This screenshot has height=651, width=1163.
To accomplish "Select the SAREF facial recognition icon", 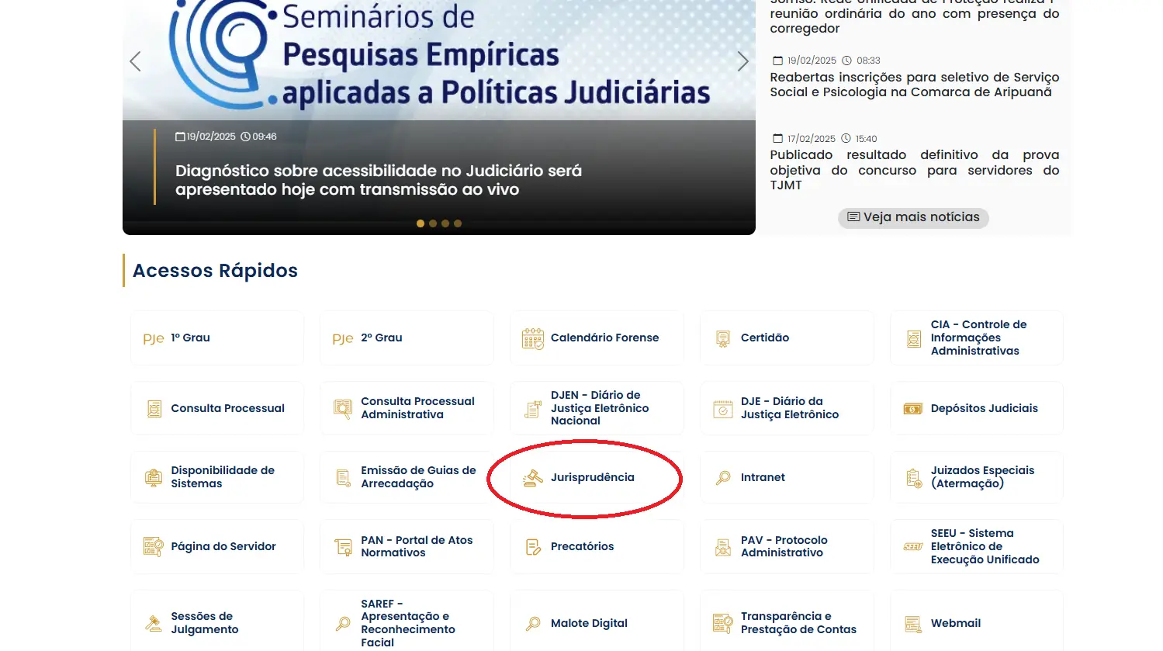I will pos(343,622).
